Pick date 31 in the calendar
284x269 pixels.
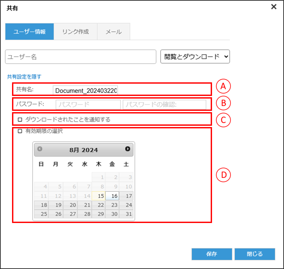coord(126,214)
